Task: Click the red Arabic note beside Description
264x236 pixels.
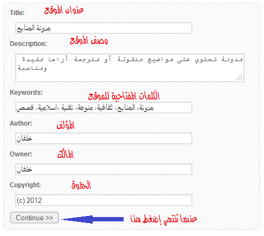Action: (89, 41)
